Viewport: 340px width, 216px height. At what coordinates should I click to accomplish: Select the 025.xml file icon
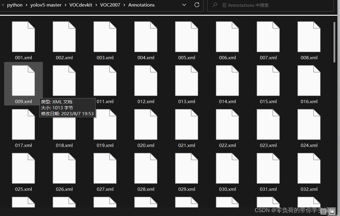[23, 168]
